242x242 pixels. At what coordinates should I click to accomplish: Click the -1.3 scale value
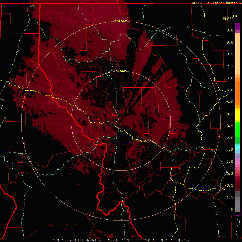(229, 197)
